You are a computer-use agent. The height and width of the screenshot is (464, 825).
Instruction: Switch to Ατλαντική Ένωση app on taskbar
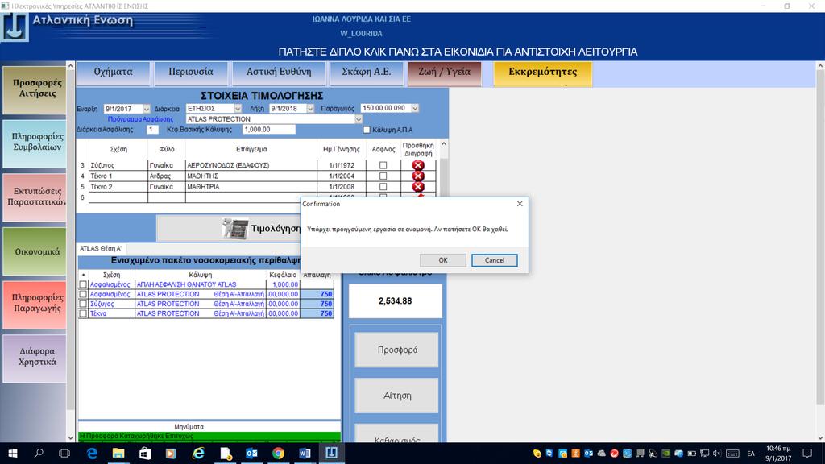coord(331,453)
